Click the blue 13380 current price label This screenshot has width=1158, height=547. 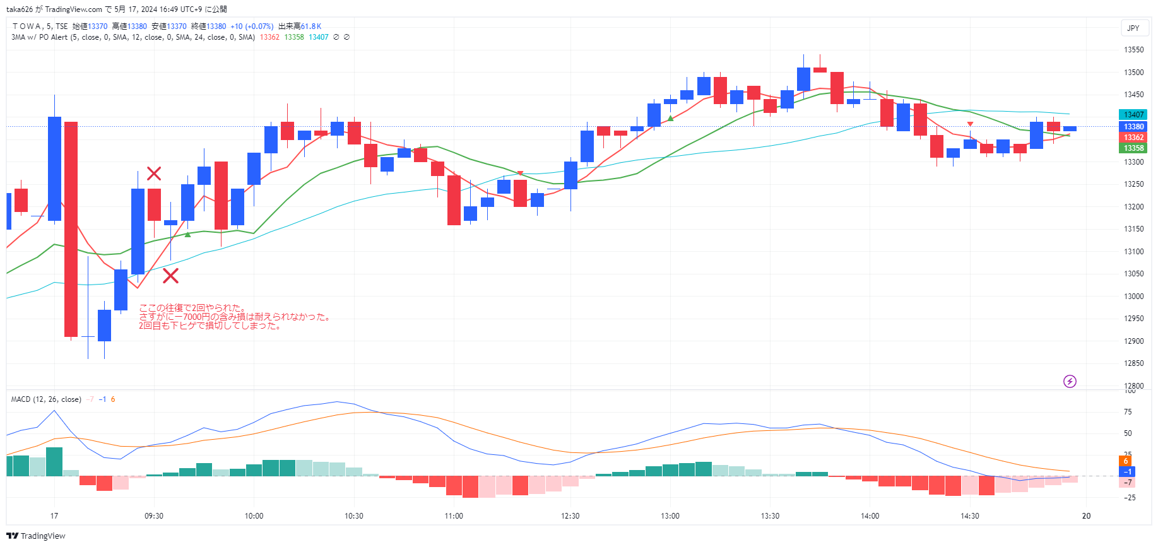coord(1133,127)
